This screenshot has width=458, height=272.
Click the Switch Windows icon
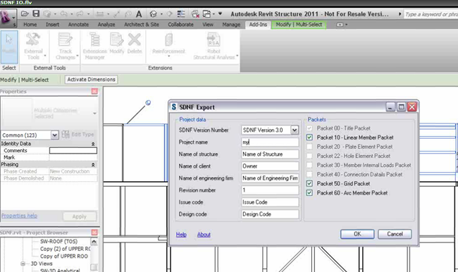coord(206,13)
